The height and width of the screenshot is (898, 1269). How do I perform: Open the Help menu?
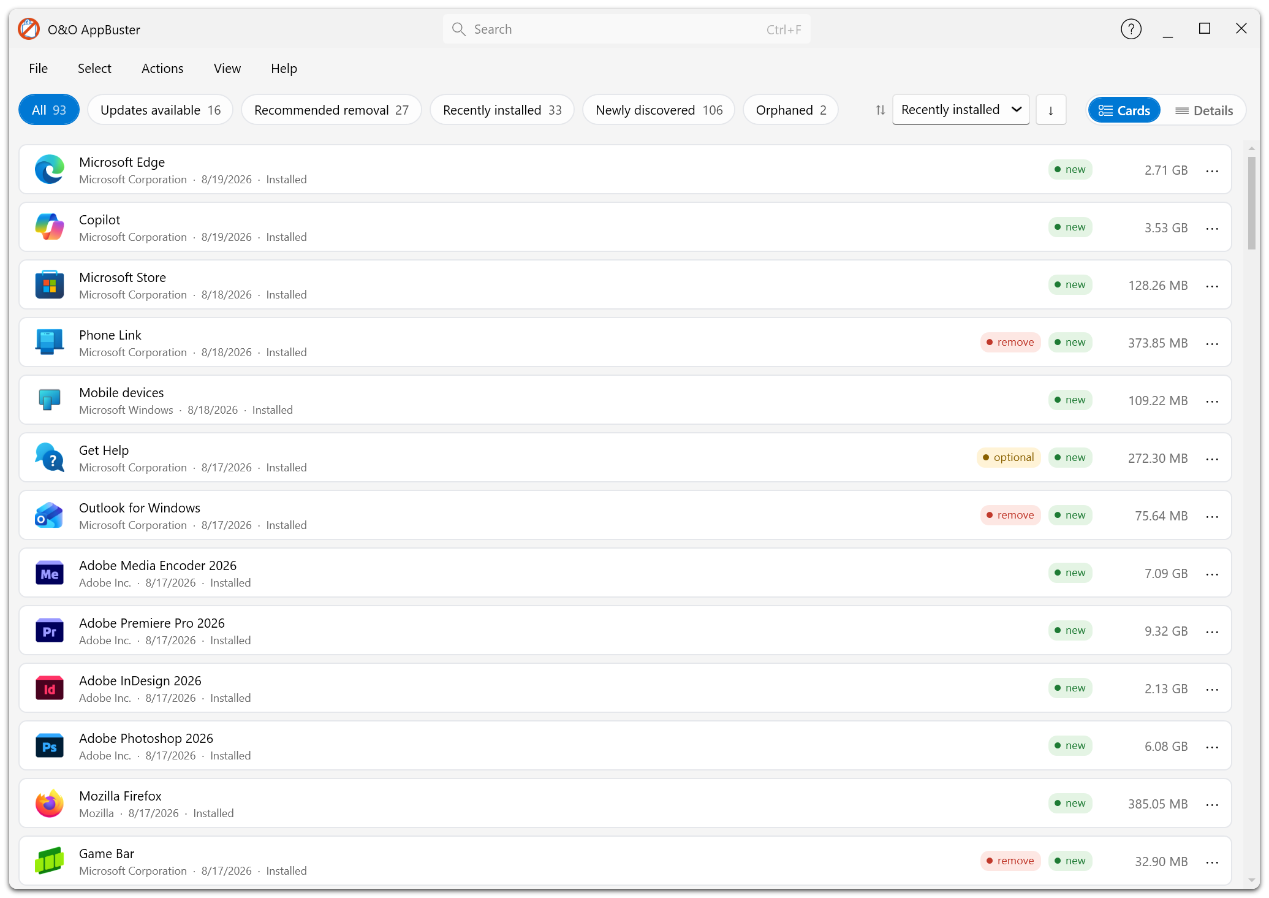point(284,68)
